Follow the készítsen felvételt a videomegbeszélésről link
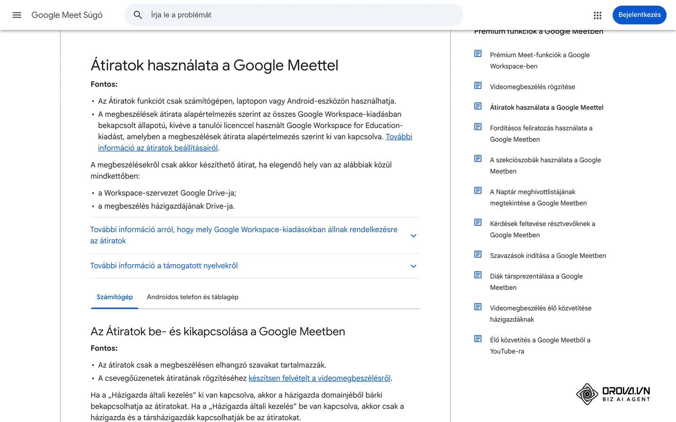Image resolution: width=676 pixels, height=422 pixels. coord(319,378)
